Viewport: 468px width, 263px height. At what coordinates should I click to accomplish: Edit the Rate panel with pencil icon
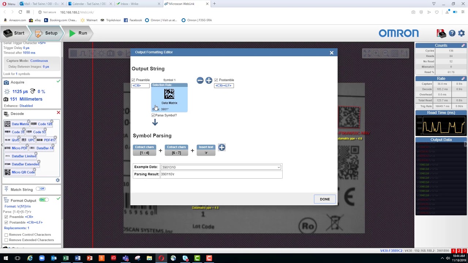pyautogui.click(x=463, y=79)
